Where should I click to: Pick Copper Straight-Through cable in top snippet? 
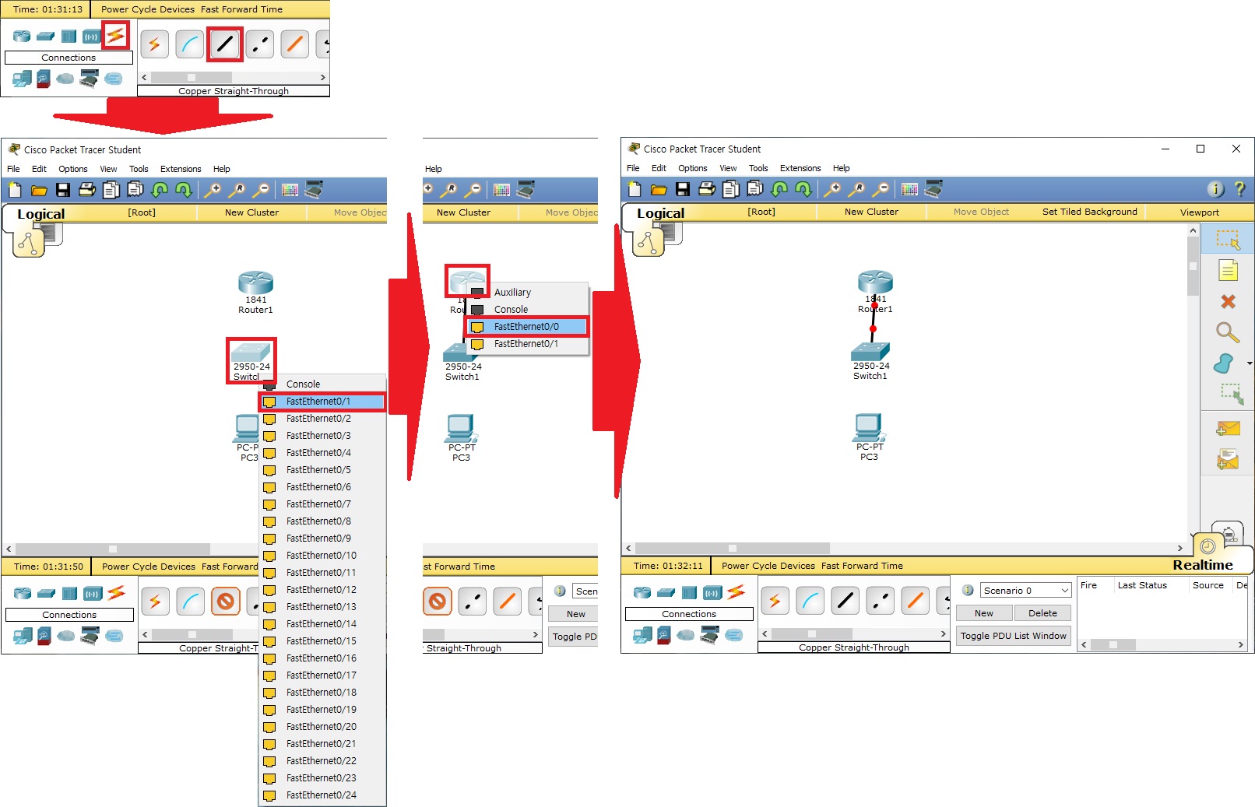pos(224,44)
